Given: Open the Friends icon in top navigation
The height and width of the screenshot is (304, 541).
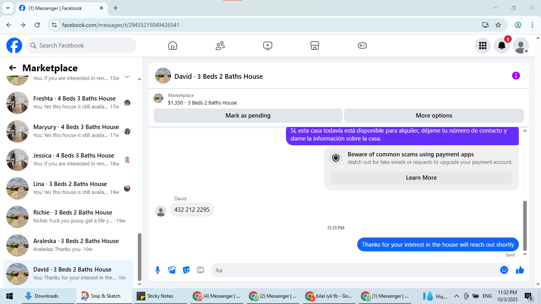Looking at the screenshot, I should 220,46.
